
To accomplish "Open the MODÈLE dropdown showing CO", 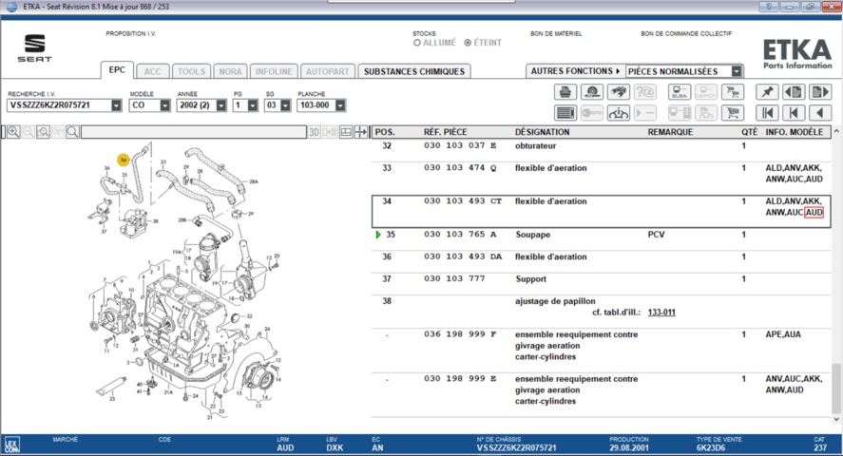I will point(164,105).
